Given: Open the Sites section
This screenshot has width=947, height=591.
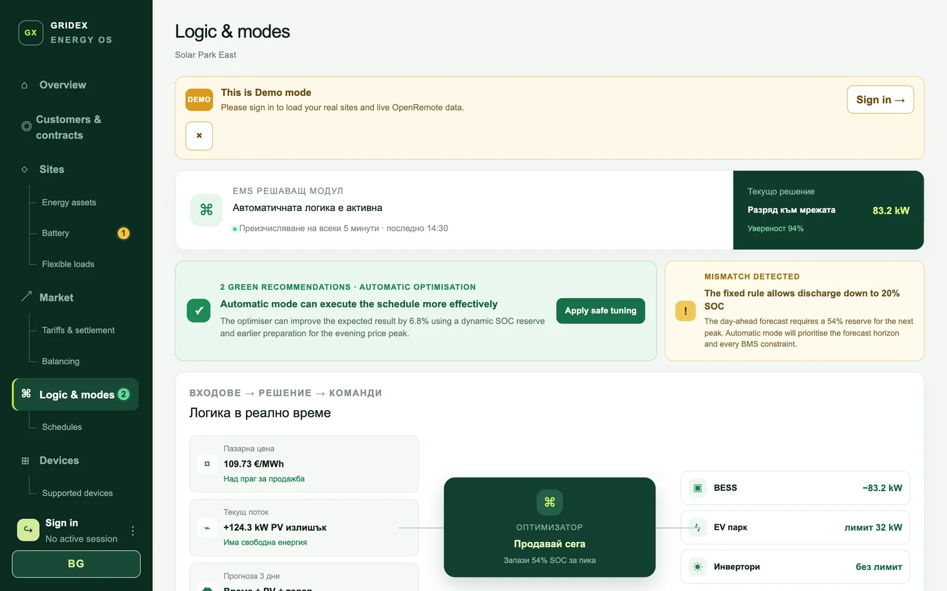Looking at the screenshot, I should click(76, 170).
